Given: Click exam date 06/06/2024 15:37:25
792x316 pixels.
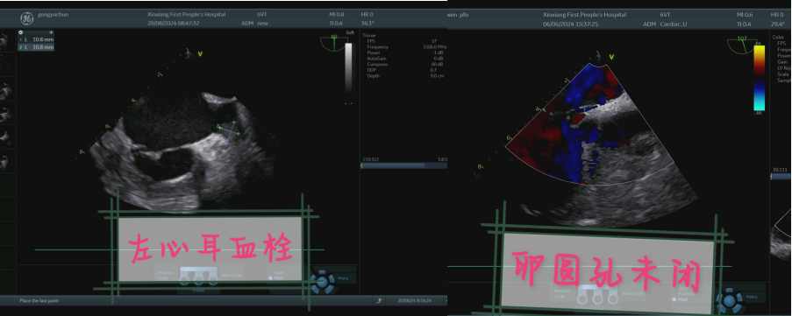Looking at the screenshot, I should coord(571,24).
